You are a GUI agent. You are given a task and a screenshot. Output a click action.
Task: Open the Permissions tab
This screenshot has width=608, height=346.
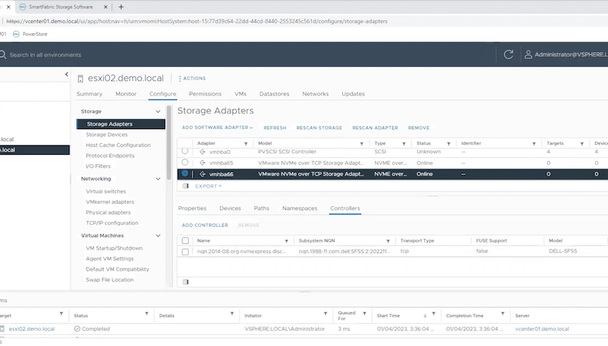click(205, 93)
